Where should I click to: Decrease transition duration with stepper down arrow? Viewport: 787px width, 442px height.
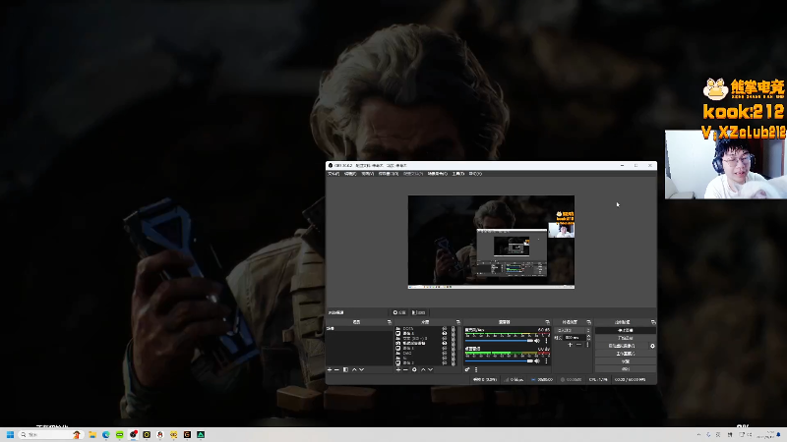[588, 339]
